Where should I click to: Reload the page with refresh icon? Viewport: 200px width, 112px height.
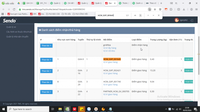[14, 9]
